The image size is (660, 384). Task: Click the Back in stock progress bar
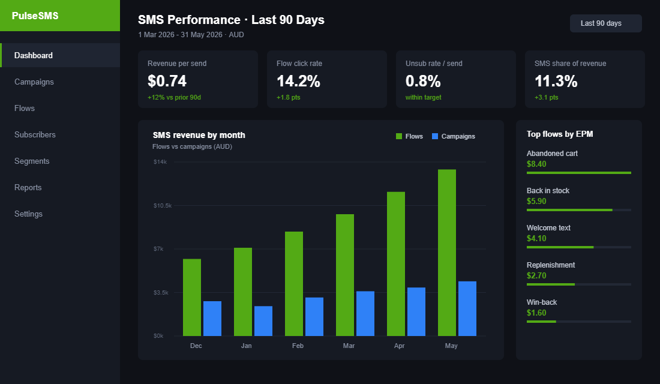[x=579, y=209]
